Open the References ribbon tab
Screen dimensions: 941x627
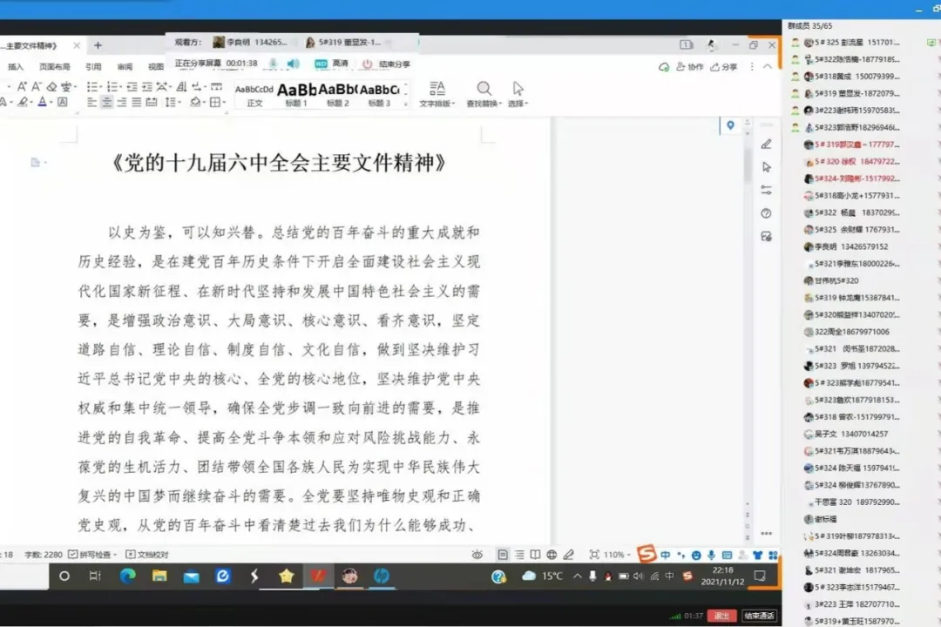point(93,66)
